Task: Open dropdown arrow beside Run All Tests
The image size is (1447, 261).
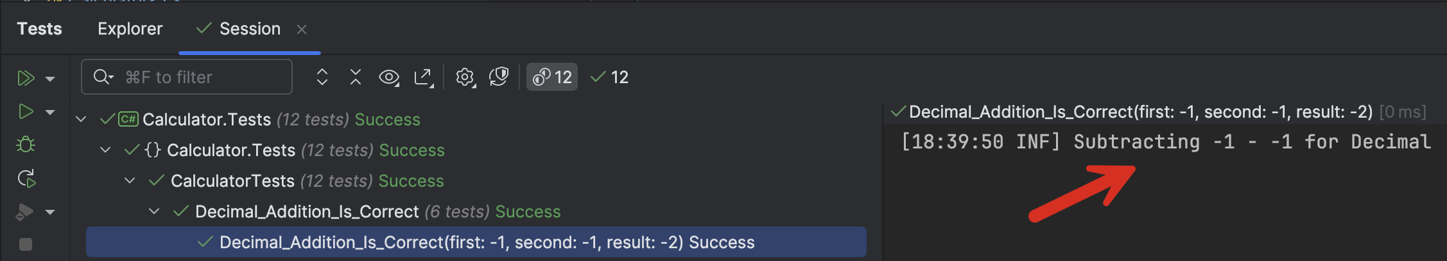Action: pos(50,79)
